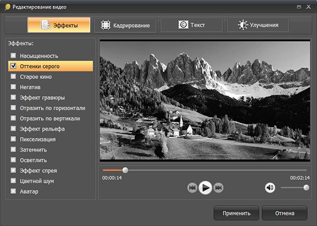Select the Пикселизация label
The image size is (317, 226).
pos(37,140)
